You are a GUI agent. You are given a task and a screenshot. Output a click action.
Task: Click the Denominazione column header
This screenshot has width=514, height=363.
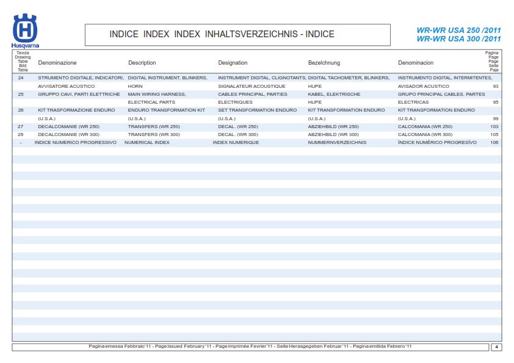point(57,62)
